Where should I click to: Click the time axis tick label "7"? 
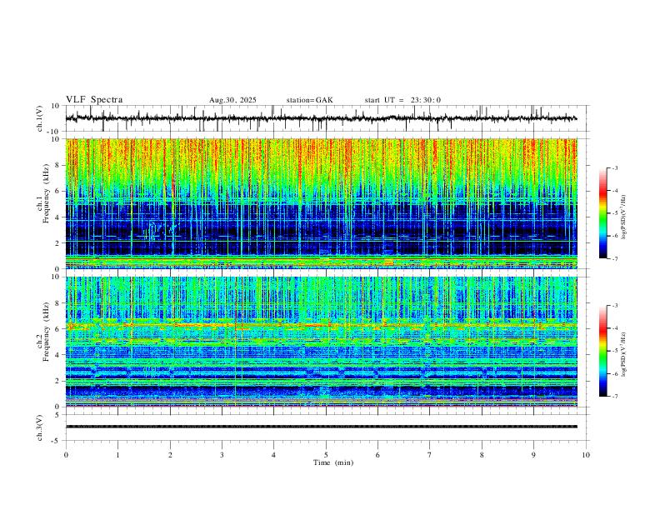point(430,455)
